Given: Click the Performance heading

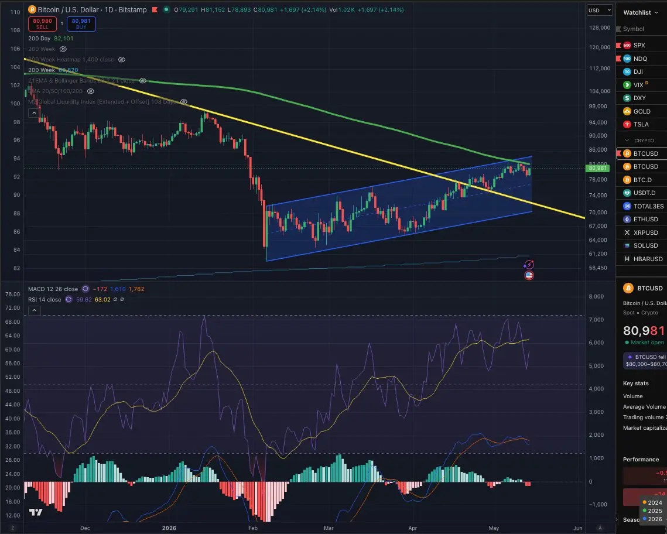Looking at the screenshot, I should [641, 459].
